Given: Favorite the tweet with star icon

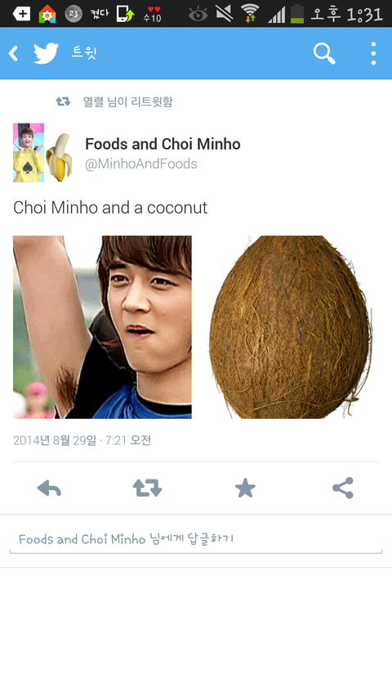Looking at the screenshot, I should [x=245, y=489].
